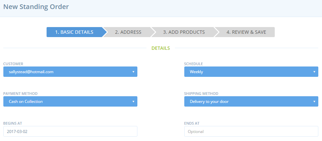Click the Schedule dropdown caret arrow
This screenshot has width=322, height=141.
coord(314,72)
